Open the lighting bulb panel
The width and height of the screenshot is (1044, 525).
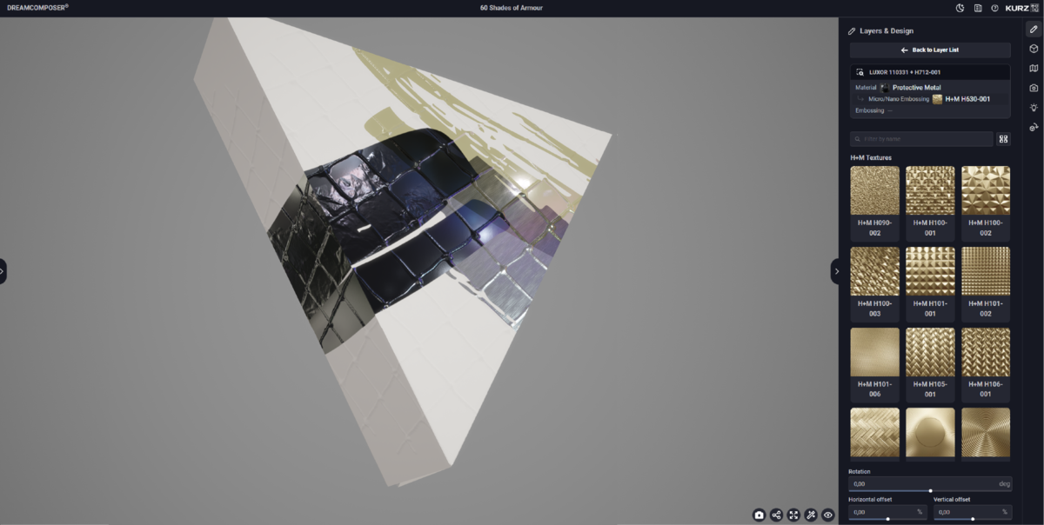coord(1034,108)
